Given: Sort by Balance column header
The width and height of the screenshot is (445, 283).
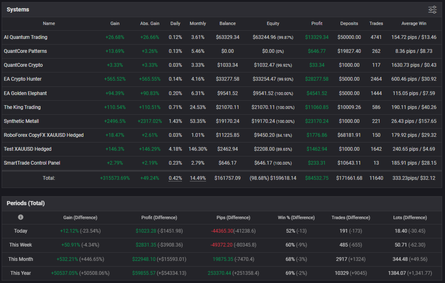Looking at the screenshot, I should pyautogui.click(x=228, y=24).
